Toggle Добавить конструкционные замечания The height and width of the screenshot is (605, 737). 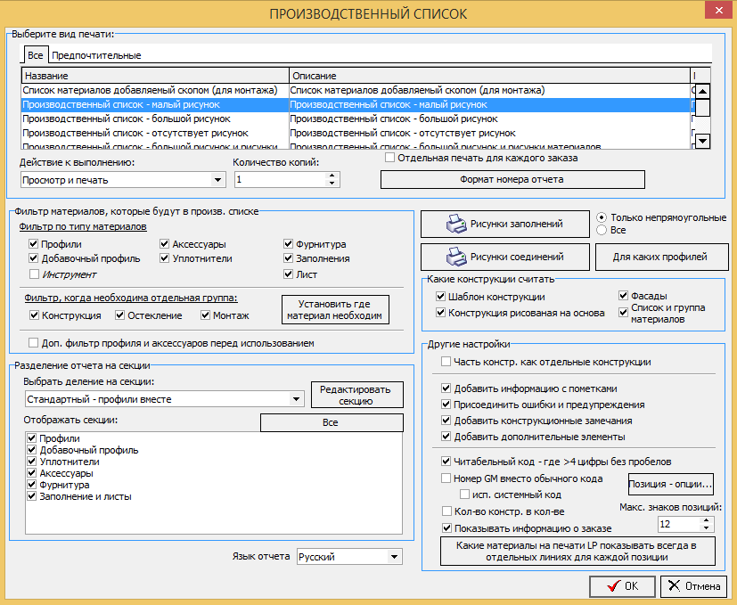pyautogui.click(x=446, y=421)
